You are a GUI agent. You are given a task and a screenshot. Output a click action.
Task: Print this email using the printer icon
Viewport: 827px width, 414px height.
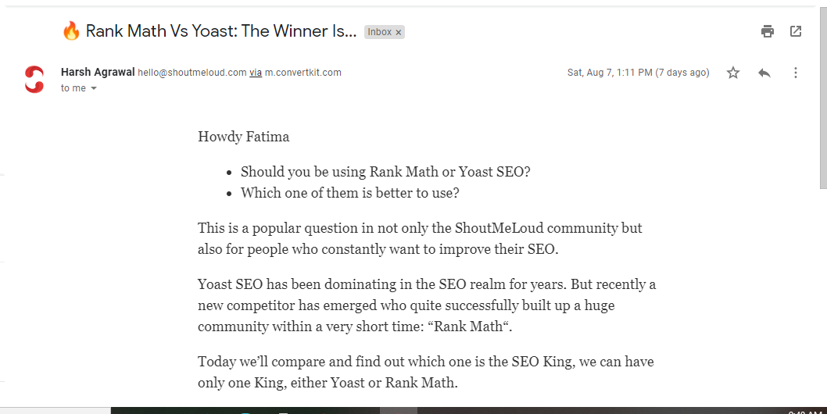[768, 32]
